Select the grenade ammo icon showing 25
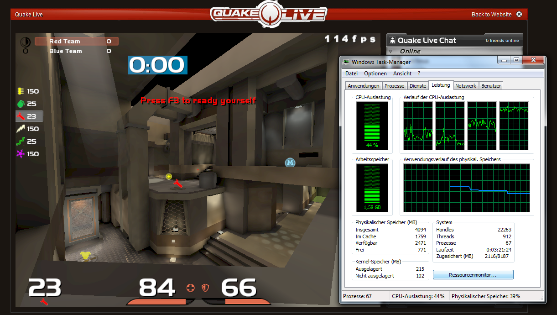 [x=21, y=104]
